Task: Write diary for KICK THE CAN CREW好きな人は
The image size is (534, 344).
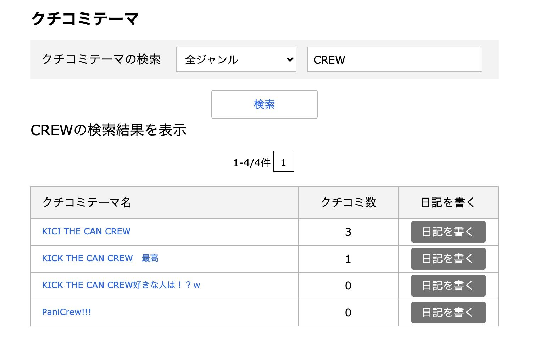Action: tap(448, 286)
